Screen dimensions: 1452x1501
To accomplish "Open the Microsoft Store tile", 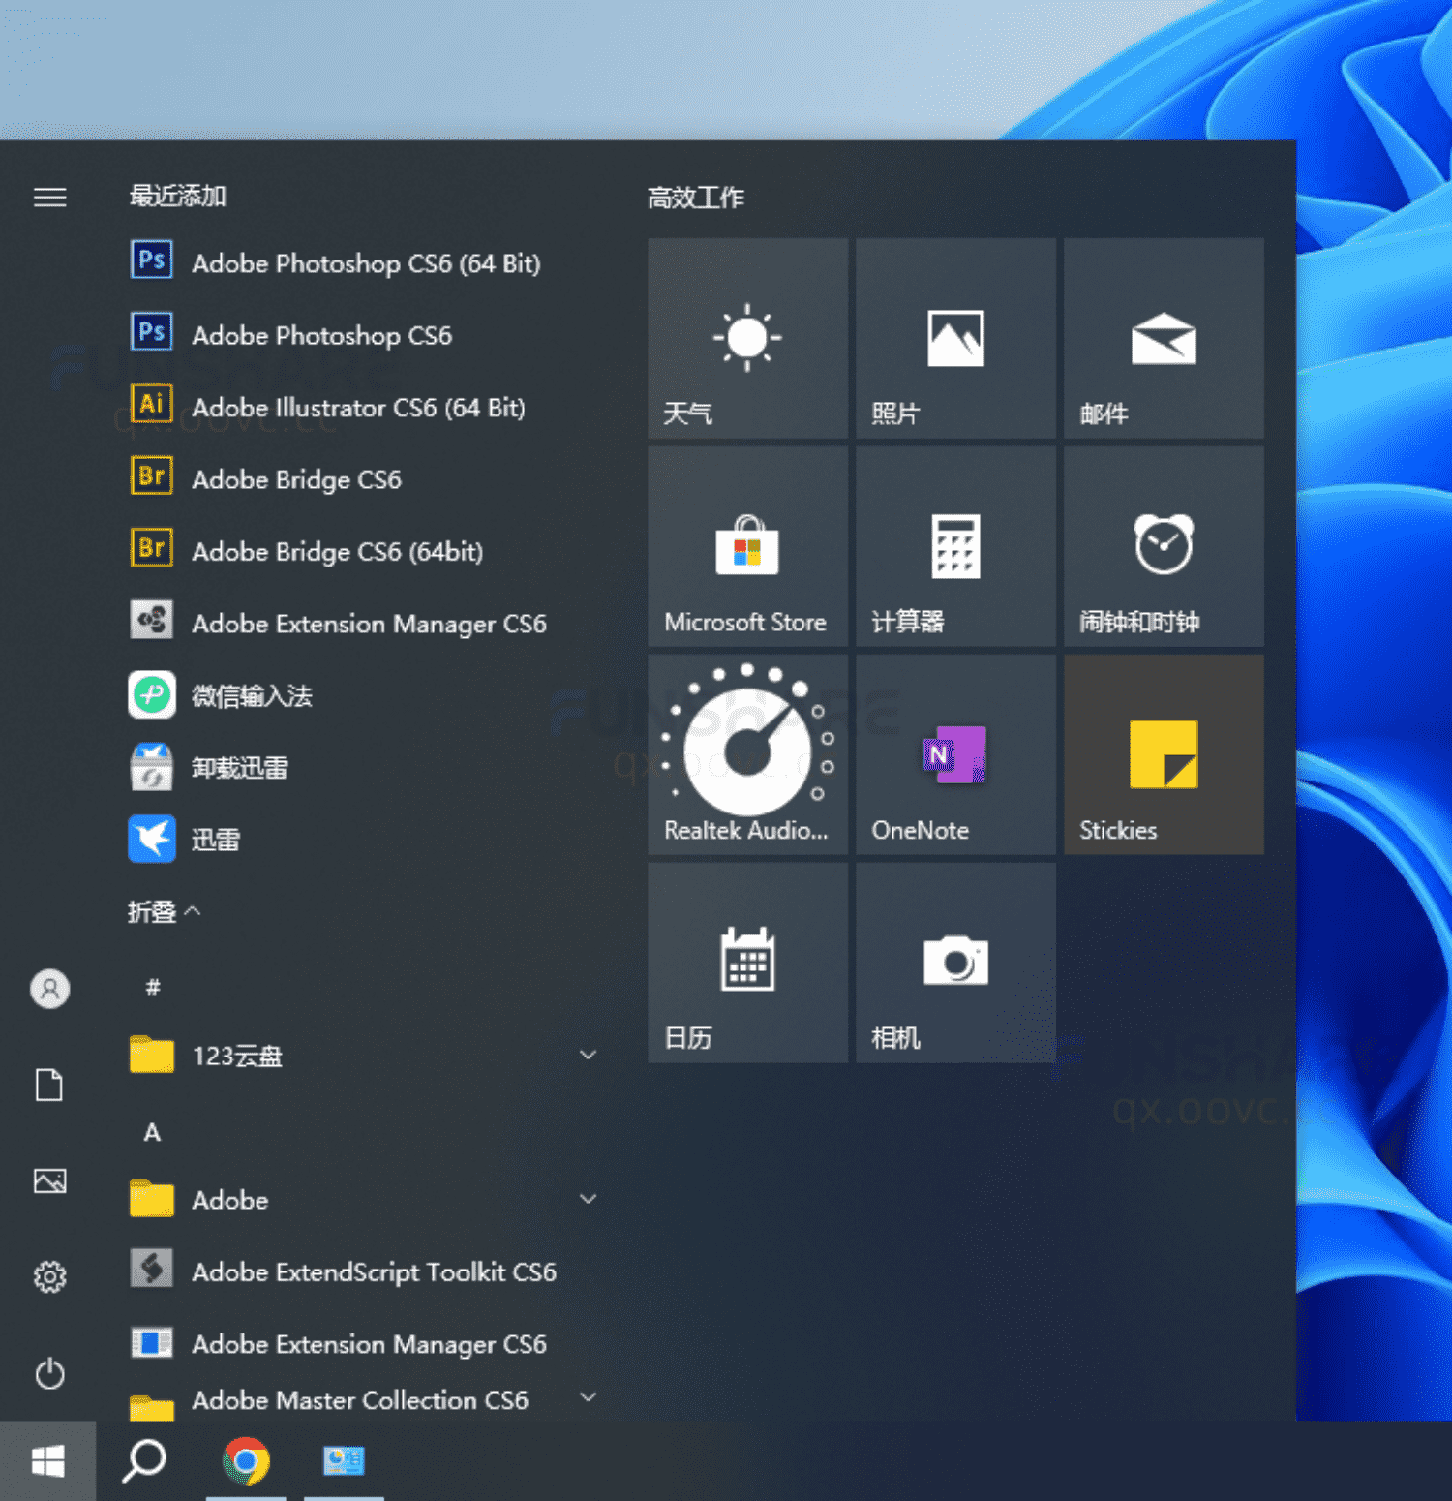I will point(748,546).
